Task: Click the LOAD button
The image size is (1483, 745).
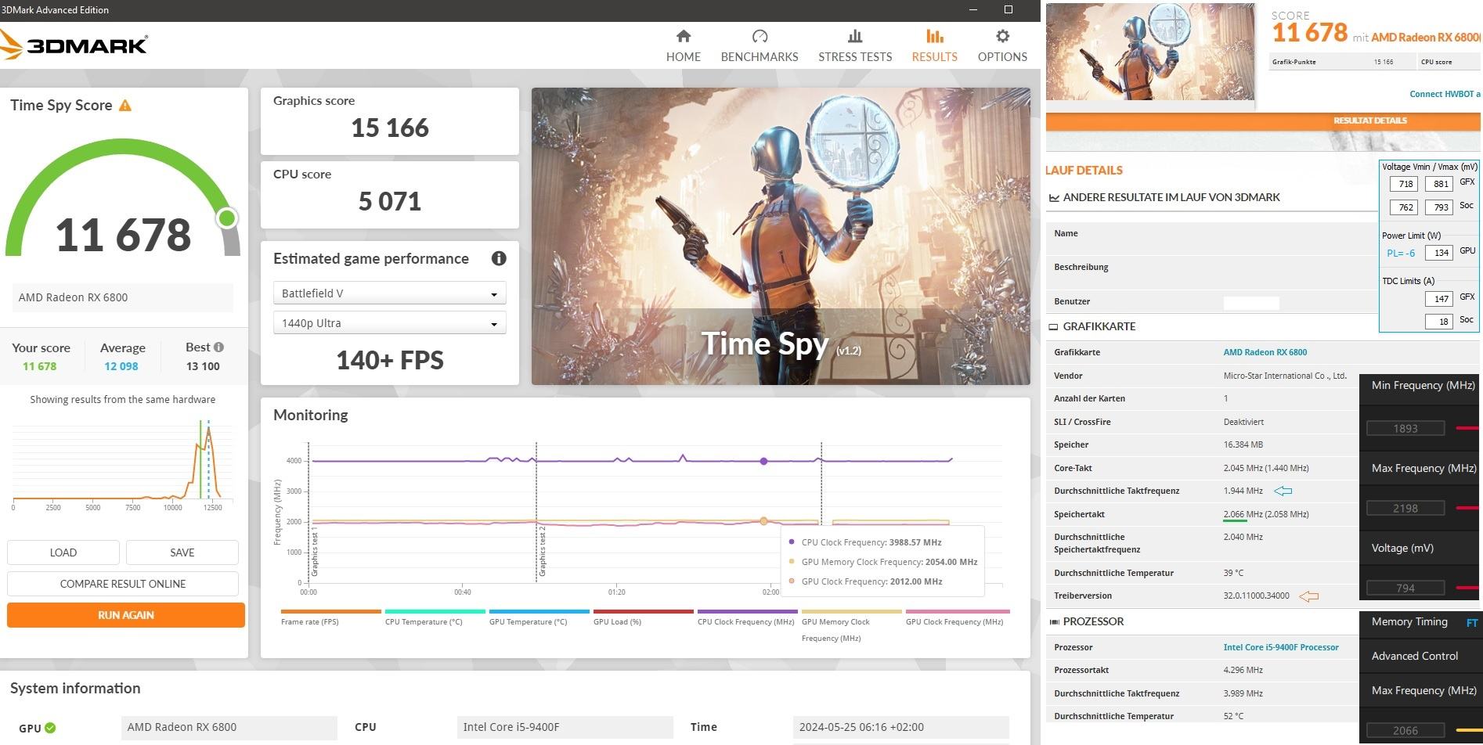Action: pos(63,552)
